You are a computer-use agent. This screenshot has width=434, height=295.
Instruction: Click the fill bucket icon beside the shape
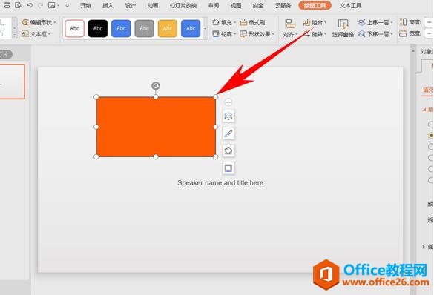[x=228, y=150]
